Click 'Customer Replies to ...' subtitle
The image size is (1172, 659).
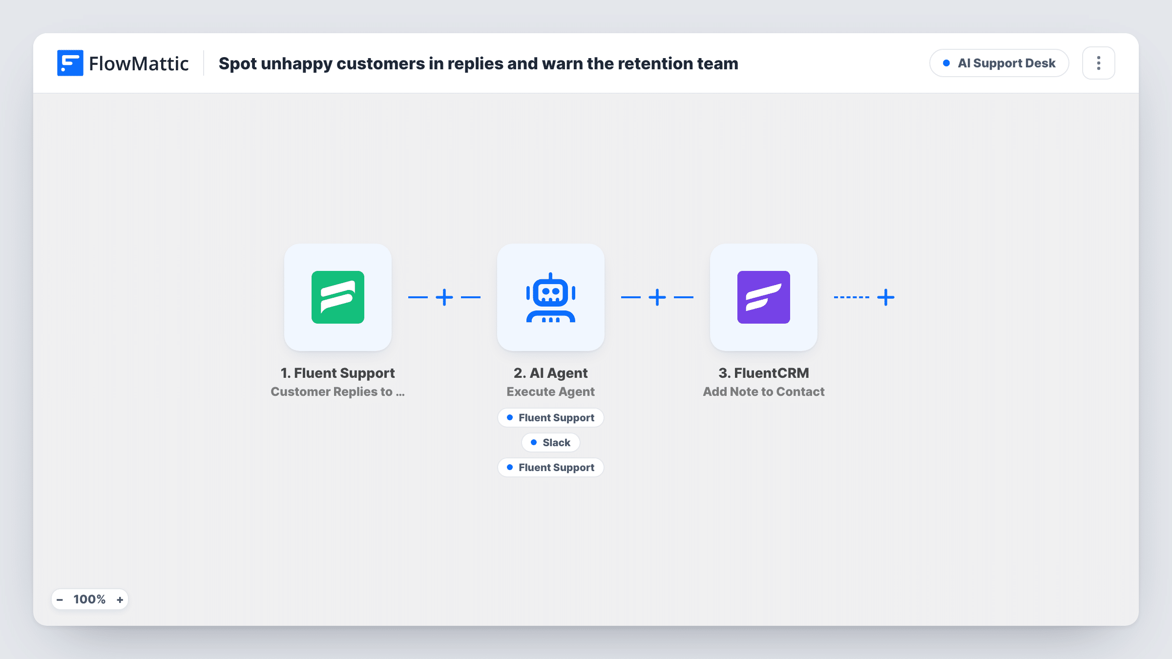[338, 391]
